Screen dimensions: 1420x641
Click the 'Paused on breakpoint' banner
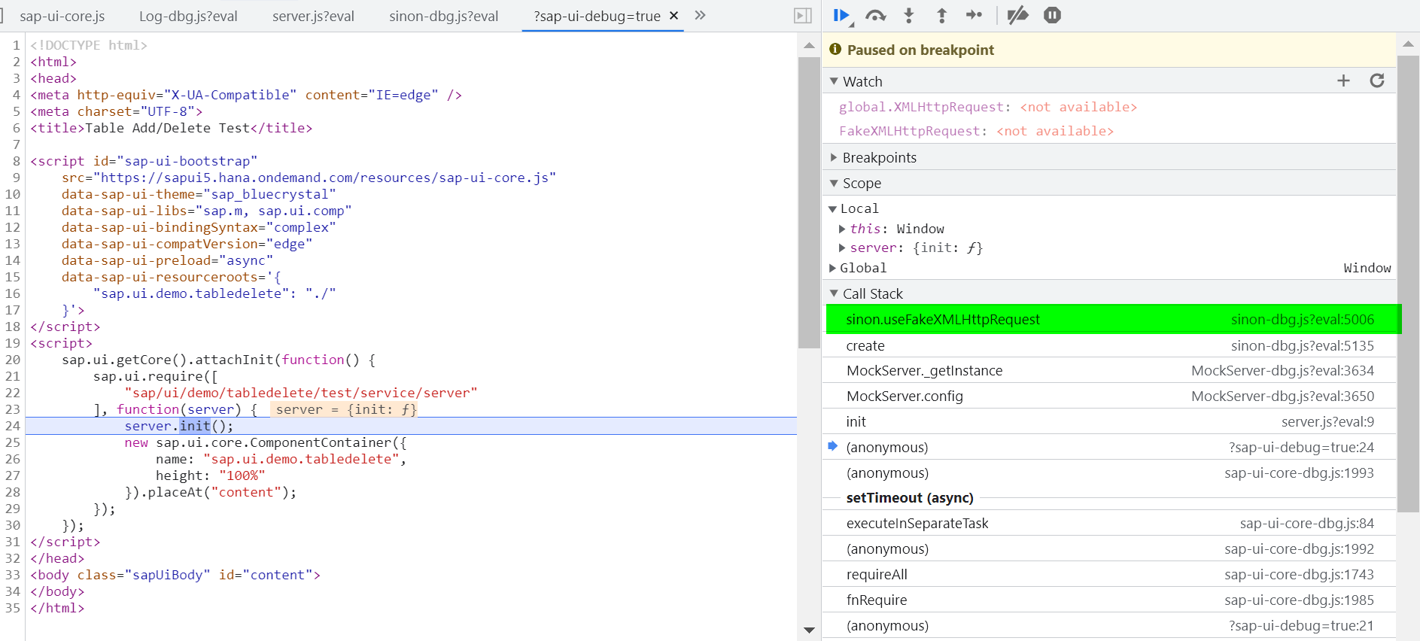(x=1108, y=50)
